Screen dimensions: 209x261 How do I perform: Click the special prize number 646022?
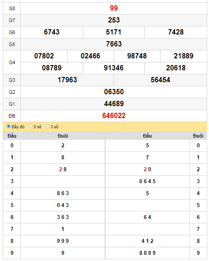[114, 116]
